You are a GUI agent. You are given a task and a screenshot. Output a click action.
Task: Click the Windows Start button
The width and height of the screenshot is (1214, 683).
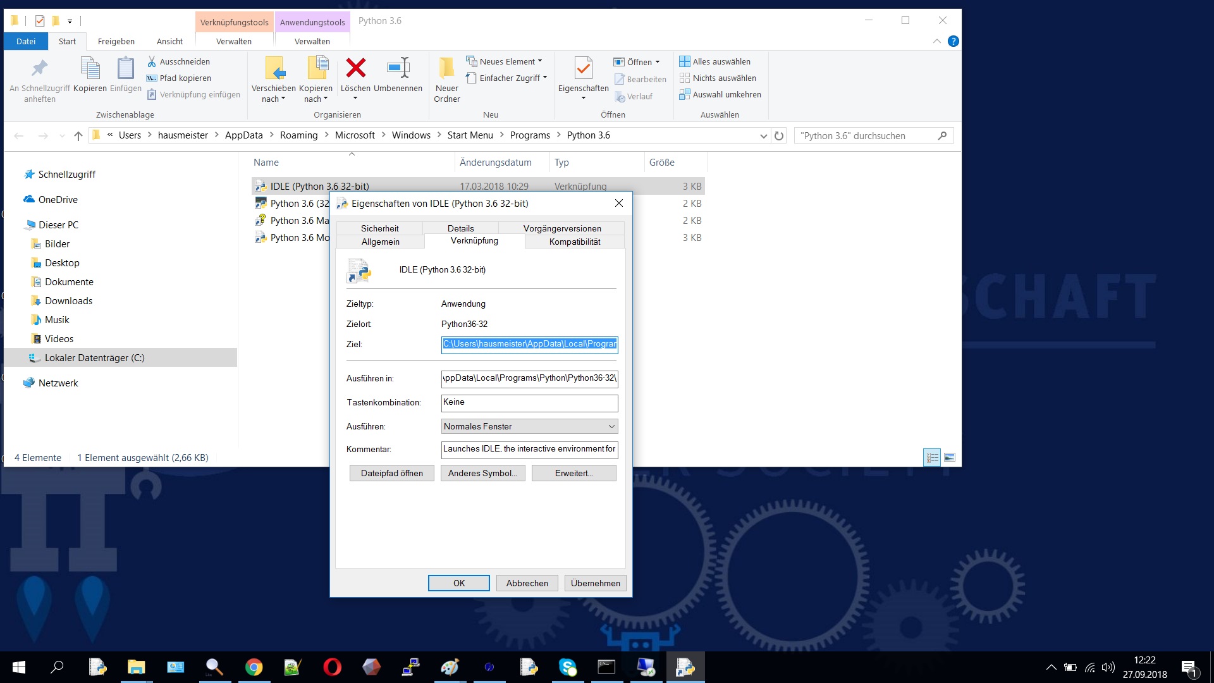[18, 667]
